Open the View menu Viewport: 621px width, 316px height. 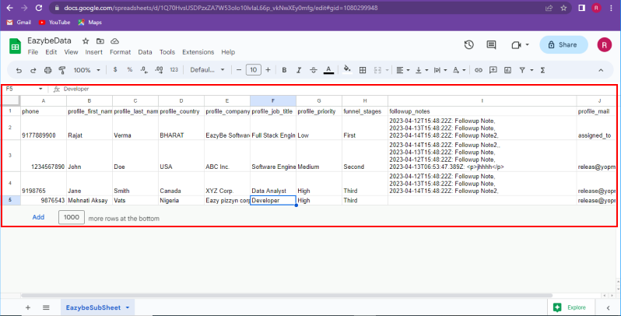[x=71, y=52]
